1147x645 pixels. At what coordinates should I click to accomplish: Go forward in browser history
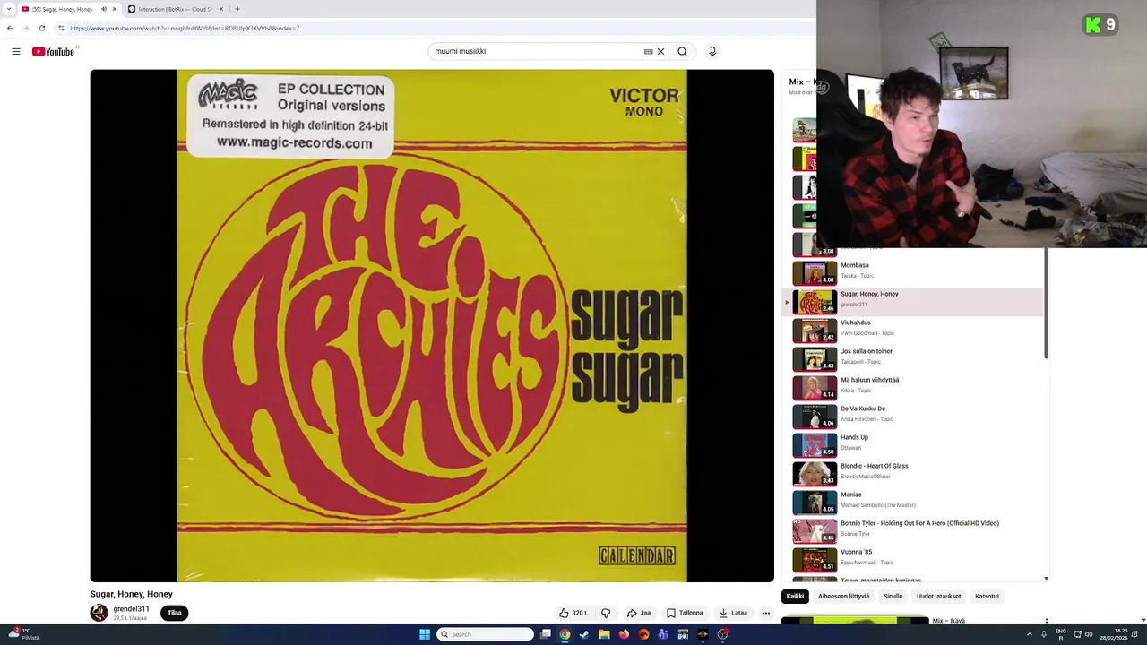25,28
